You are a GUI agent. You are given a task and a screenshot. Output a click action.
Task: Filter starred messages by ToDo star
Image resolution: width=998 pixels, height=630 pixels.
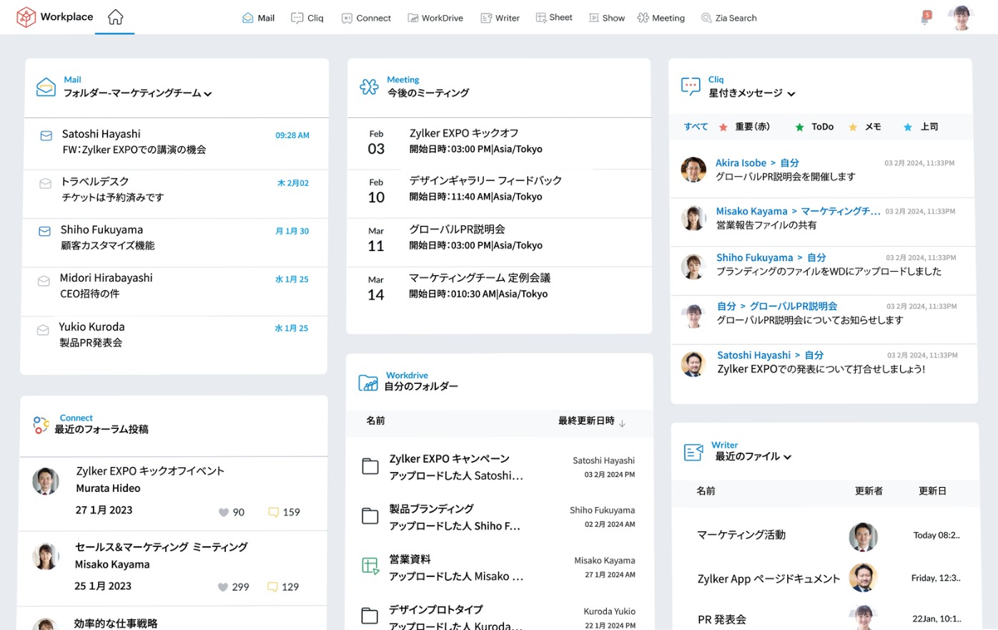coord(814,127)
